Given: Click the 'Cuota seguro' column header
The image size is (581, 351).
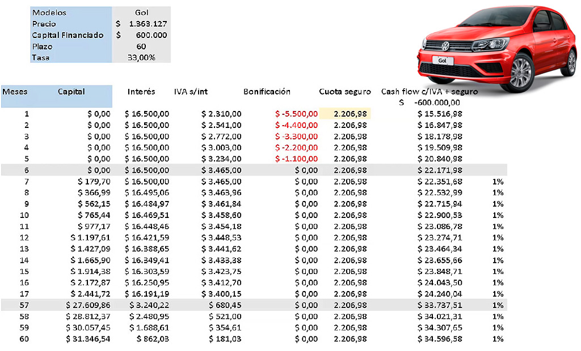Looking at the screenshot, I should pyautogui.click(x=345, y=92).
